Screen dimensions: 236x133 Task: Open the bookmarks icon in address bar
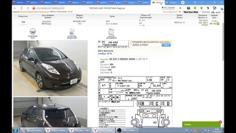(x=180, y=8)
